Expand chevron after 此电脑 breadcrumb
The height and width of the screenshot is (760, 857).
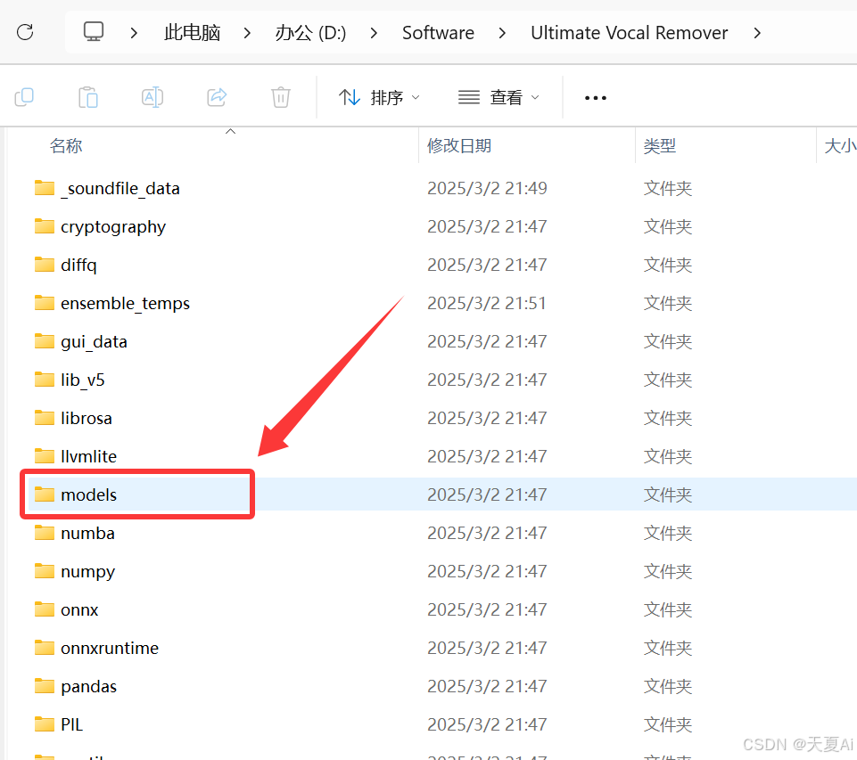pyautogui.click(x=247, y=33)
